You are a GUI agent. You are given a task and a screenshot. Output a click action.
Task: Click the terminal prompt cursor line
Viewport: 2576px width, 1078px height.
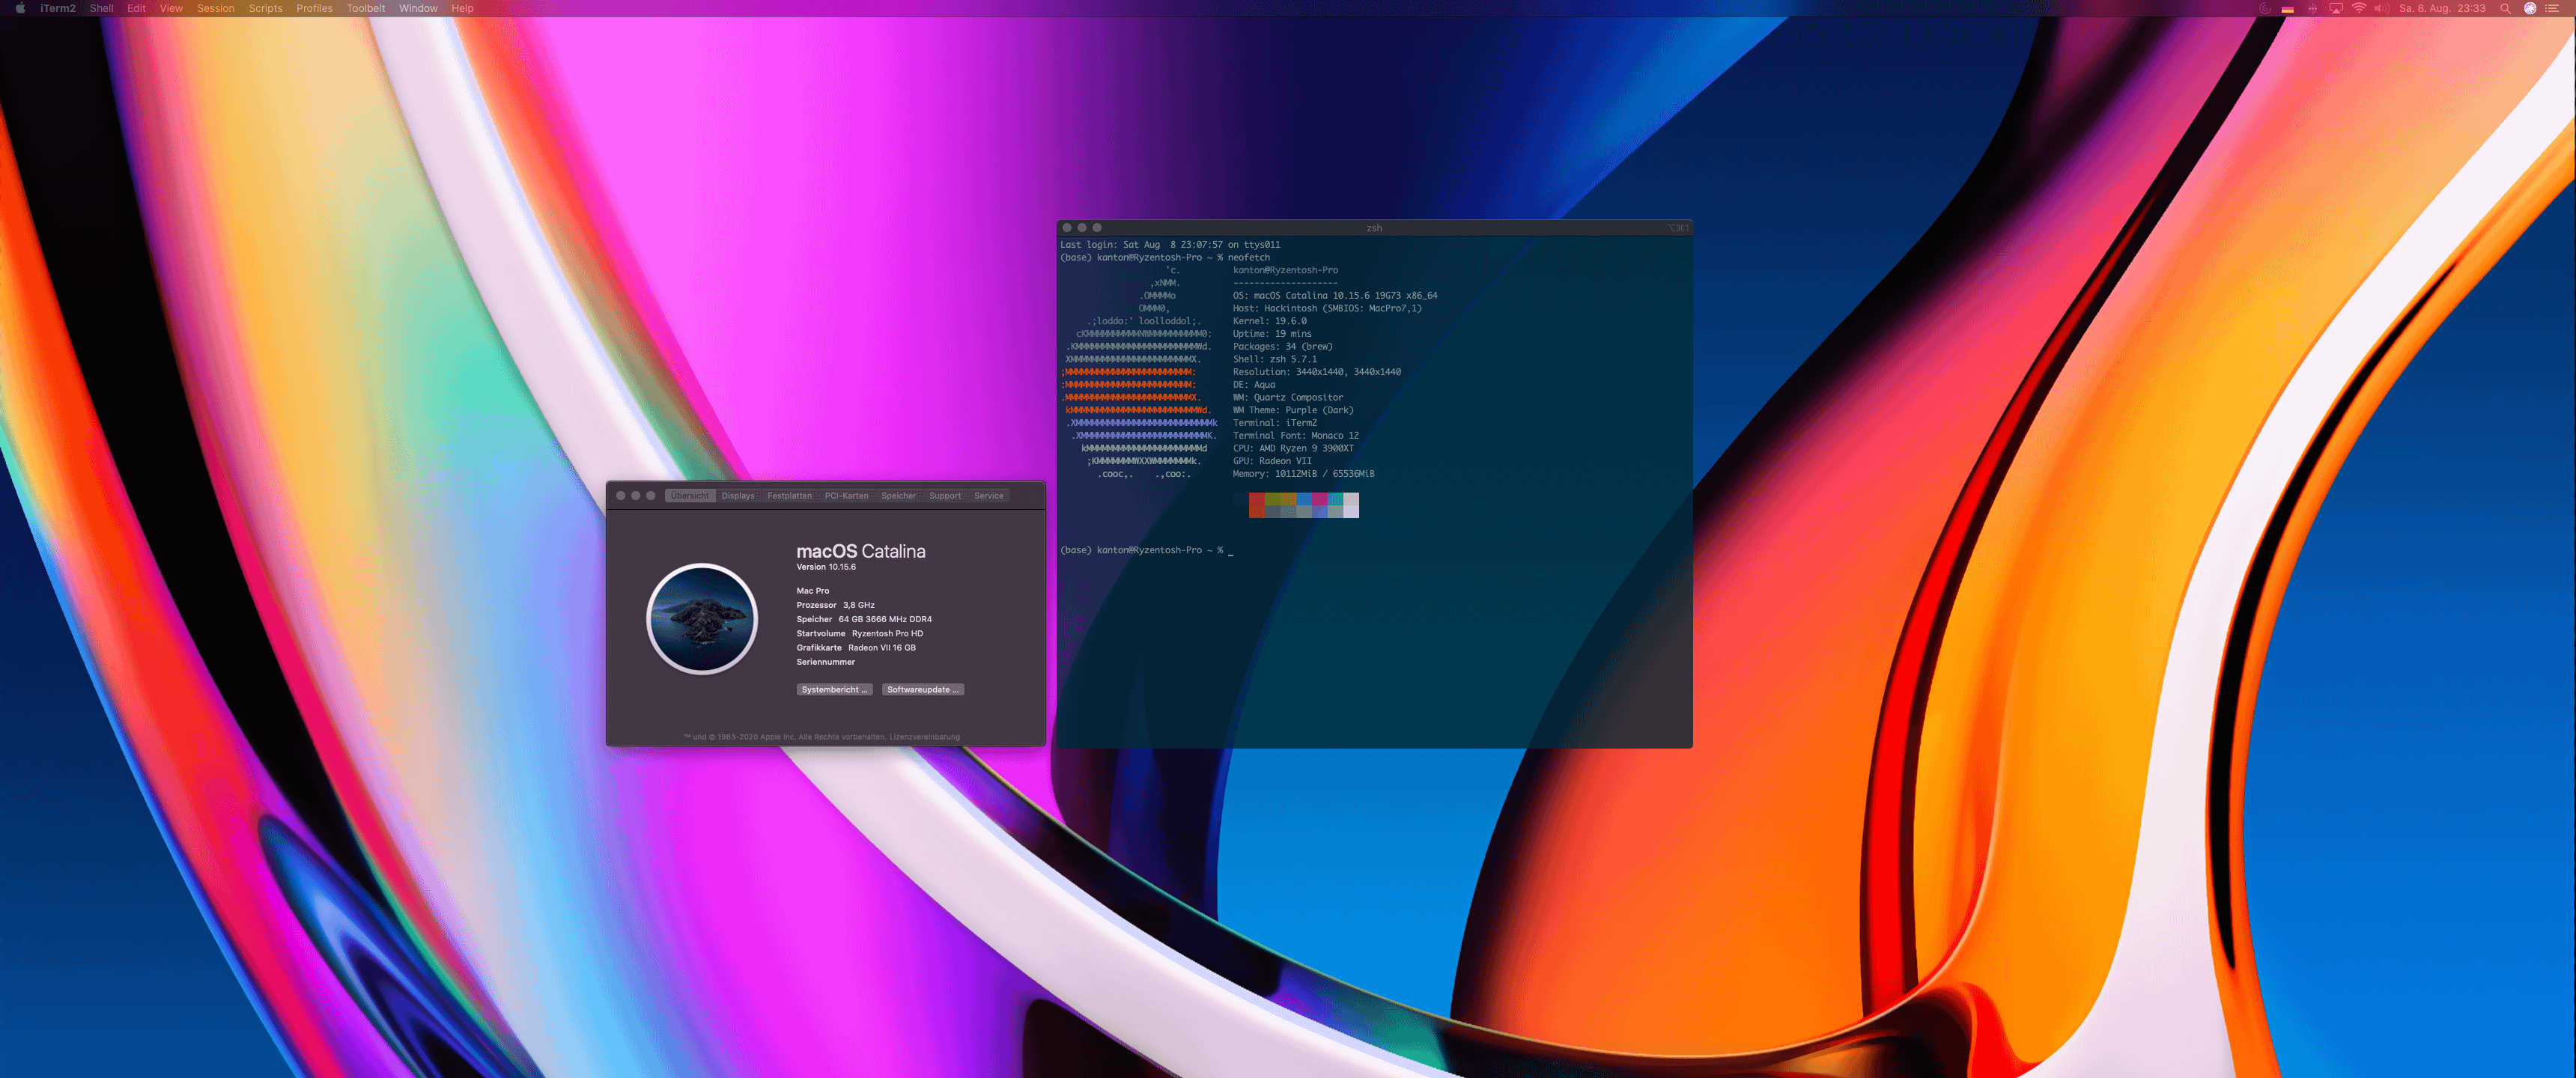point(1147,550)
